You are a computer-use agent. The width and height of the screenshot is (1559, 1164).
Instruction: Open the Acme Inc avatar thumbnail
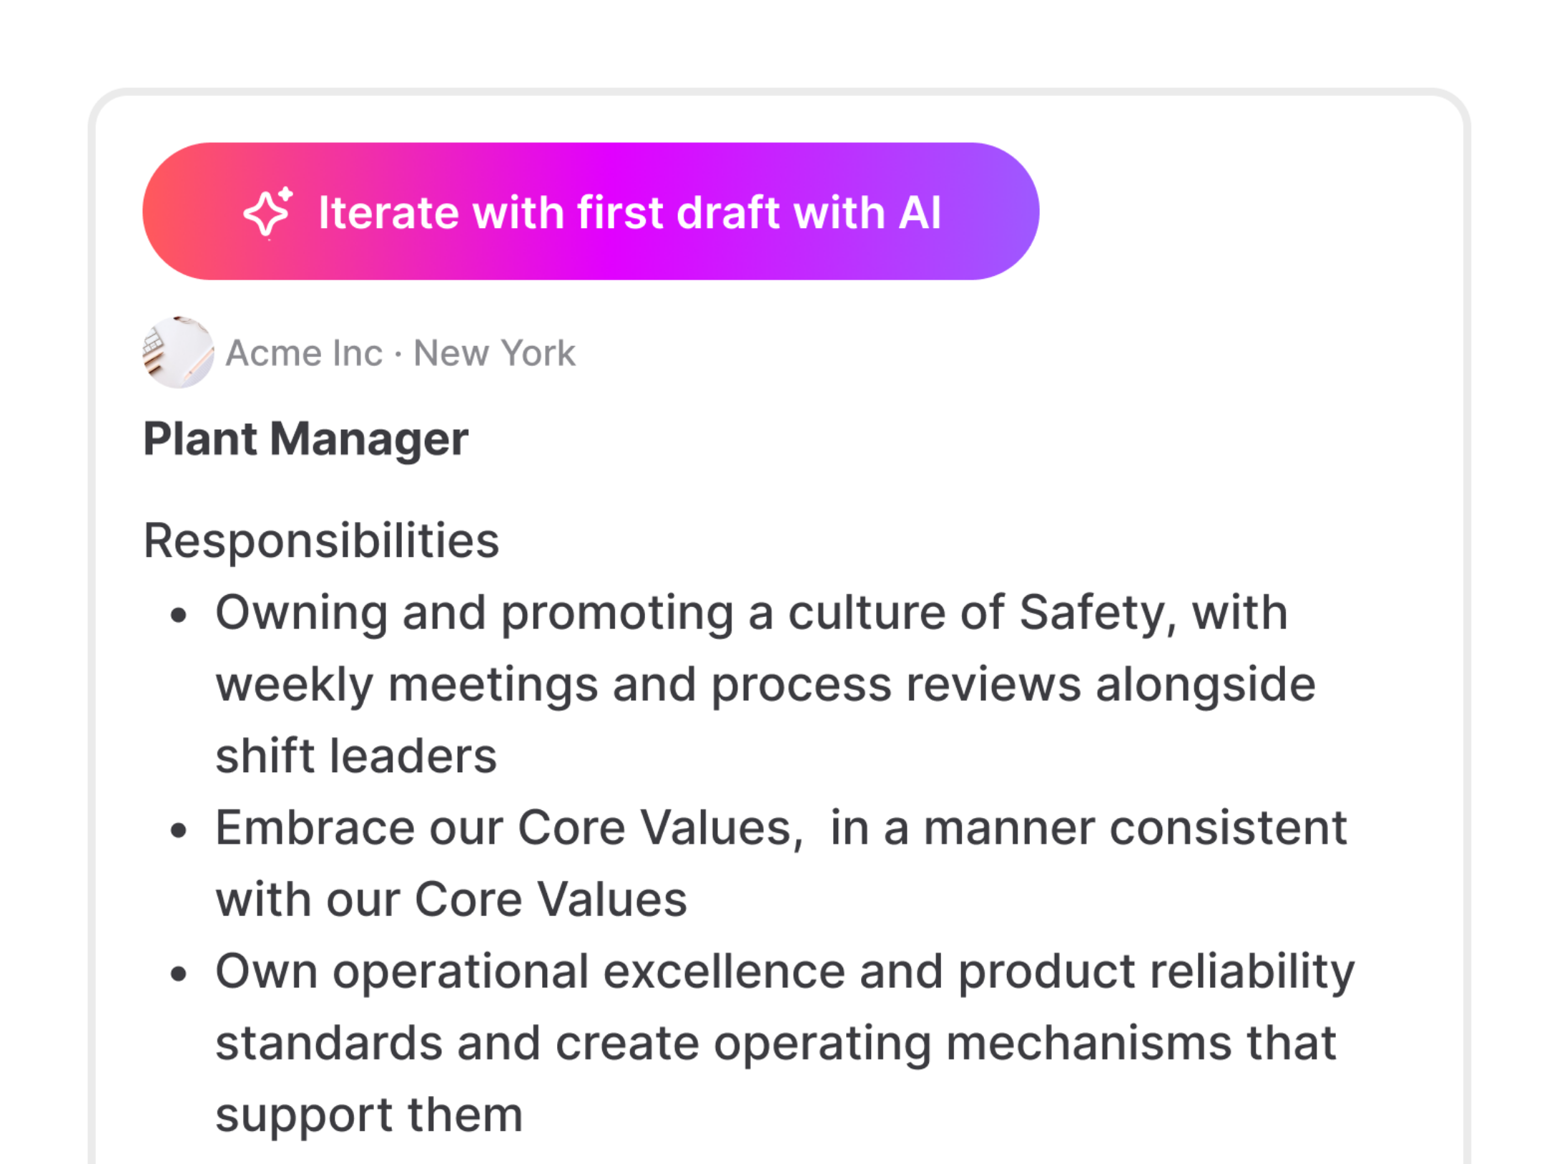177,354
